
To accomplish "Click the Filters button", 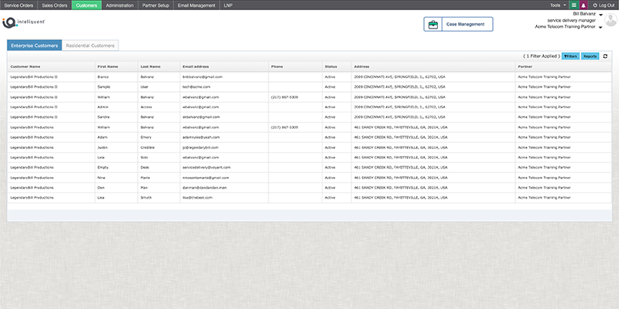I will tap(570, 56).
